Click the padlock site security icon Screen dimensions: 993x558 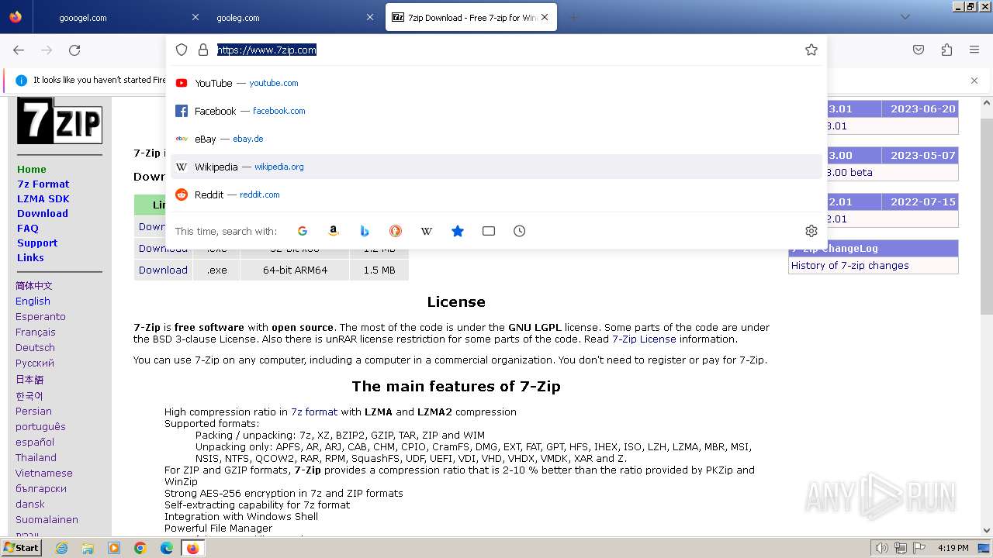203,50
